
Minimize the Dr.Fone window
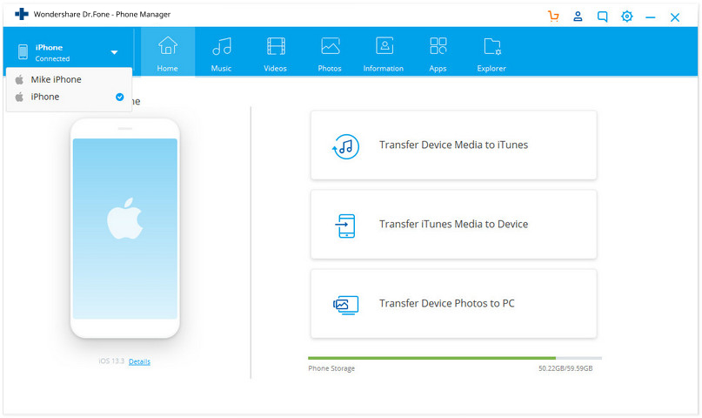pyautogui.click(x=651, y=17)
